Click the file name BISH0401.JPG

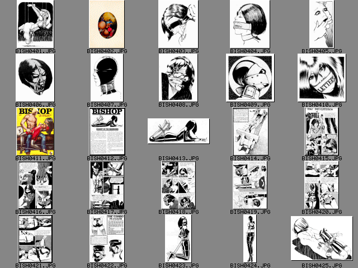[35, 51]
